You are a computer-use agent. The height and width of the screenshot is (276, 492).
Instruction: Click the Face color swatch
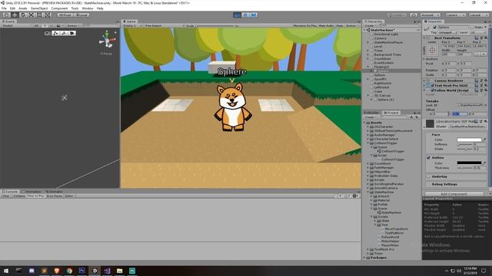pos(469,140)
